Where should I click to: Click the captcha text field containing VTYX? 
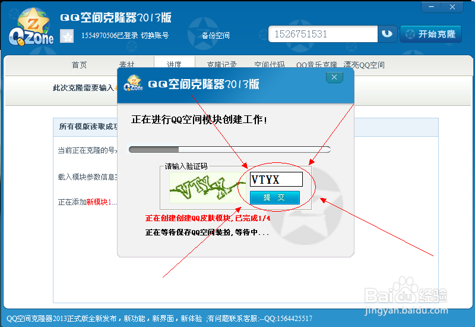[276, 180]
